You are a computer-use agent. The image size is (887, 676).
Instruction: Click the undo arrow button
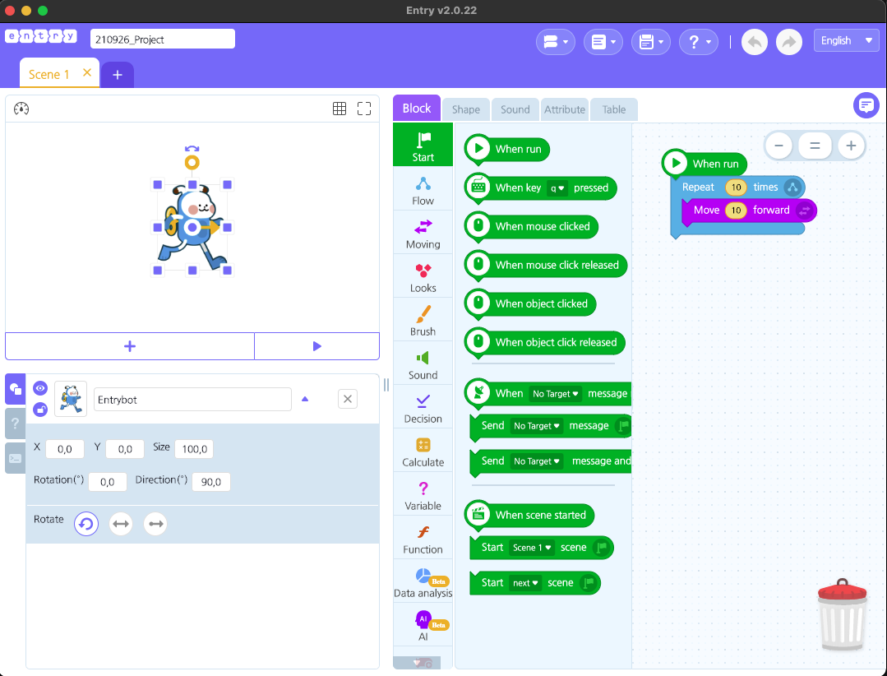click(x=755, y=41)
